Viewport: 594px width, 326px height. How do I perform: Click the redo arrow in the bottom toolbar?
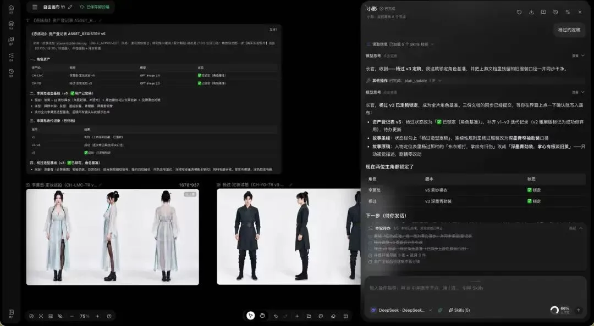285,316
